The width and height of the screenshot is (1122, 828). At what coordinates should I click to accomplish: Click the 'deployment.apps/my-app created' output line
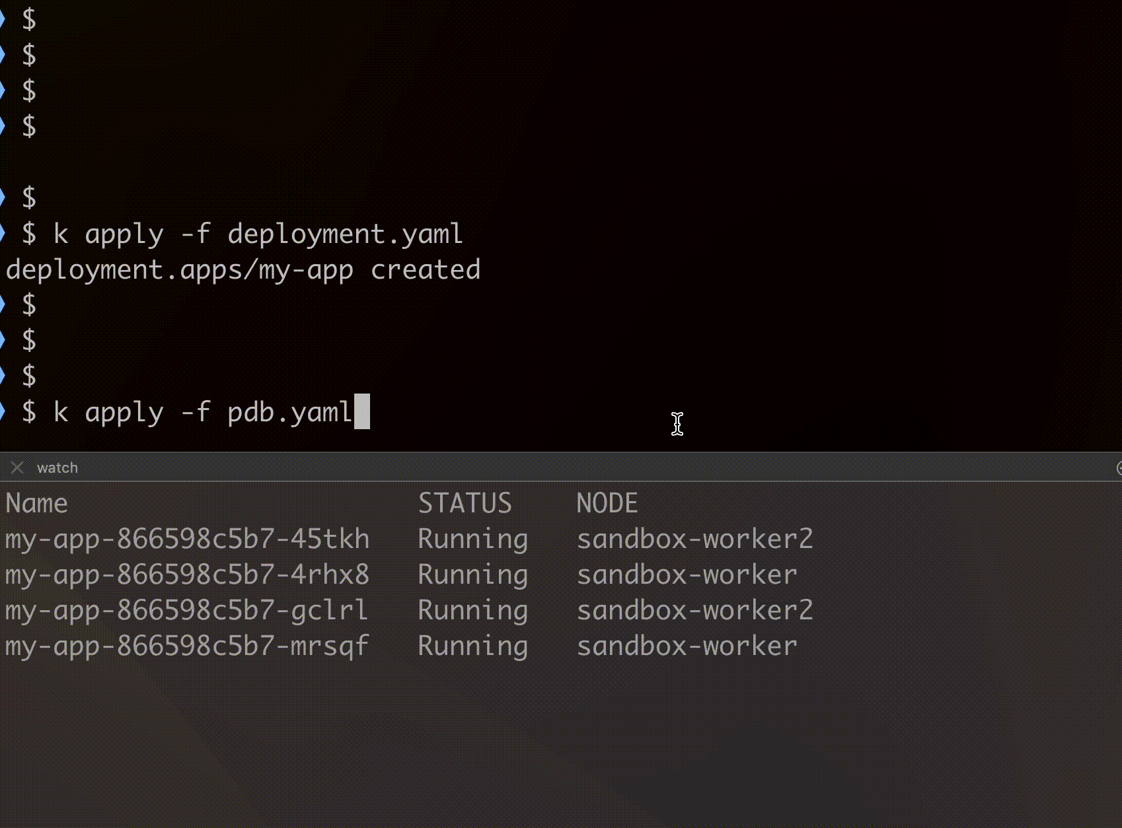tap(243, 270)
